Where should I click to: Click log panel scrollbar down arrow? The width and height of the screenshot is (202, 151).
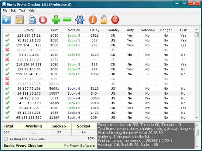point(197,146)
